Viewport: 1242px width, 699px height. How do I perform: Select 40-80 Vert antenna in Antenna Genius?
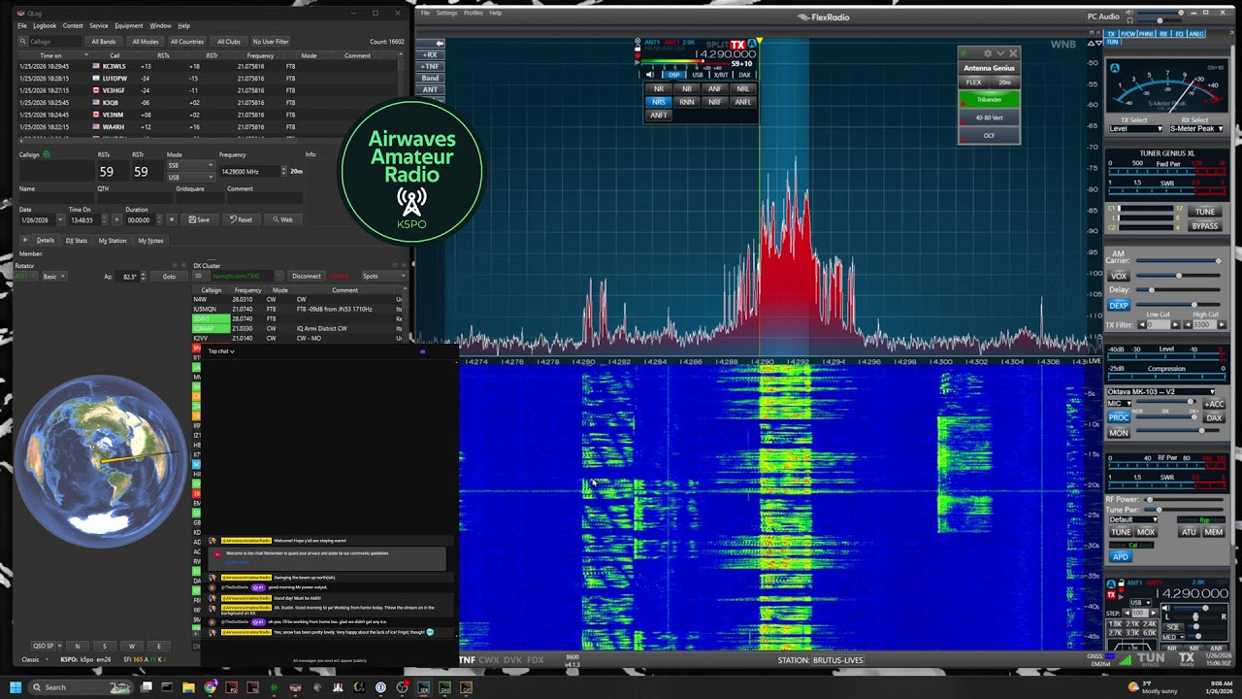(989, 117)
